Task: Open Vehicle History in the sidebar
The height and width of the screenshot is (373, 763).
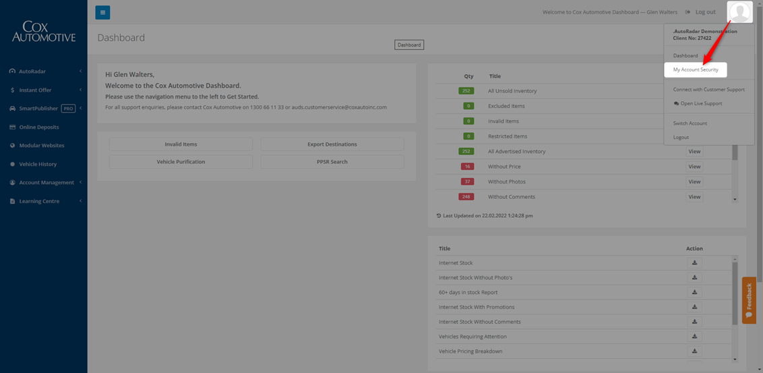Action: (38, 164)
